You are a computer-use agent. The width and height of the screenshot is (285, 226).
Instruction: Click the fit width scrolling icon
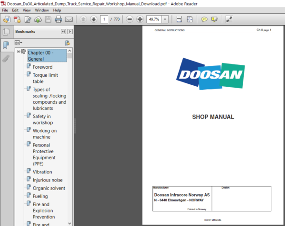tap(179, 19)
